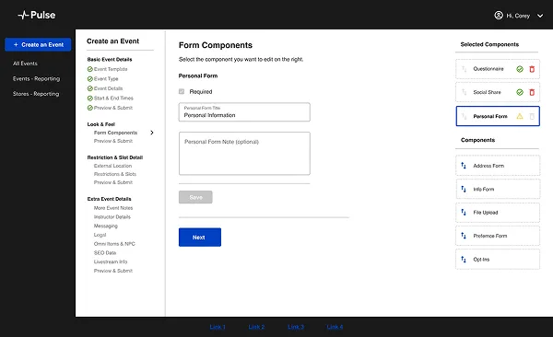Screen dimensions: 553x337
Task: Click green check icon beside Start & End Times
Action: click(90, 98)
